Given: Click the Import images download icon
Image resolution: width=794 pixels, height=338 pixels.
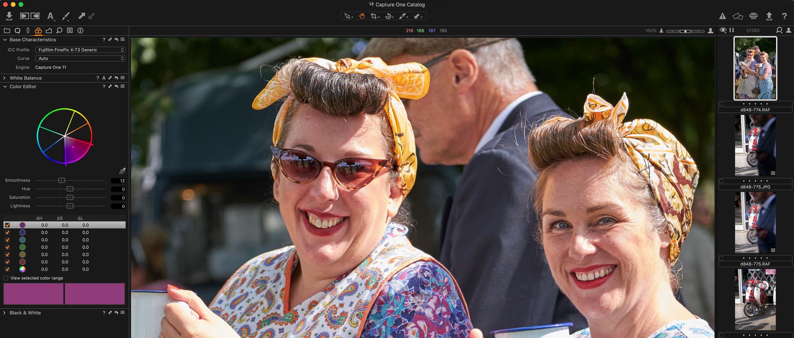Looking at the screenshot, I should [x=9, y=16].
